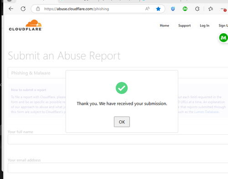228x179 pixels.
Task: Click the green success checkmark icon
Action: [122, 88]
